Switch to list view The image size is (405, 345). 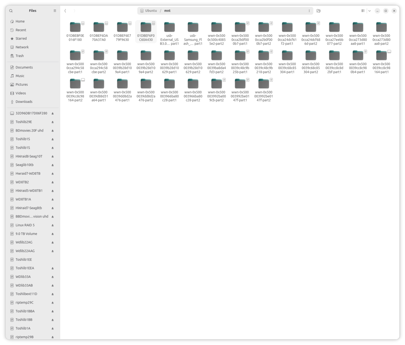[363, 10]
